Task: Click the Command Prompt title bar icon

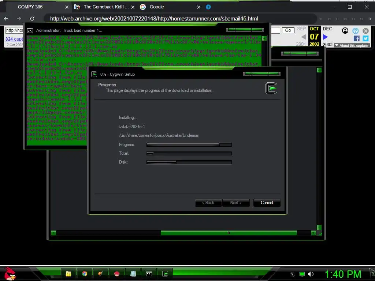Action: point(30,31)
